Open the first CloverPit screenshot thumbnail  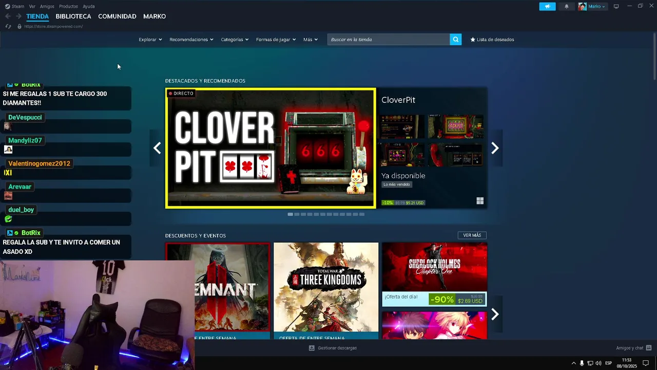(402, 126)
